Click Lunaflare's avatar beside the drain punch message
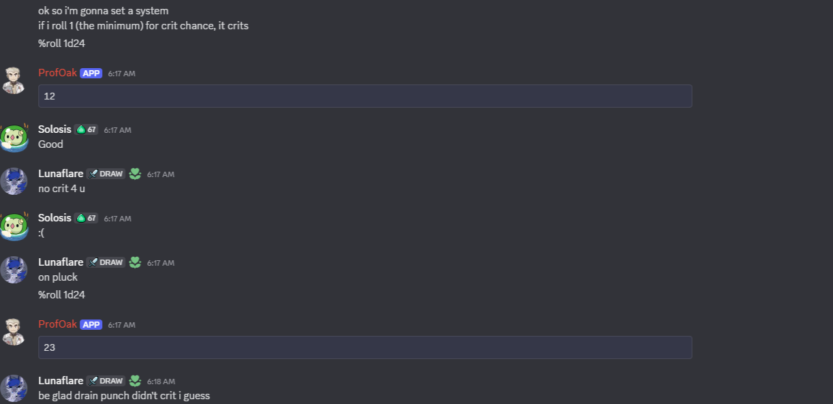The width and height of the screenshot is (833, 404). [x=14, y=388]
